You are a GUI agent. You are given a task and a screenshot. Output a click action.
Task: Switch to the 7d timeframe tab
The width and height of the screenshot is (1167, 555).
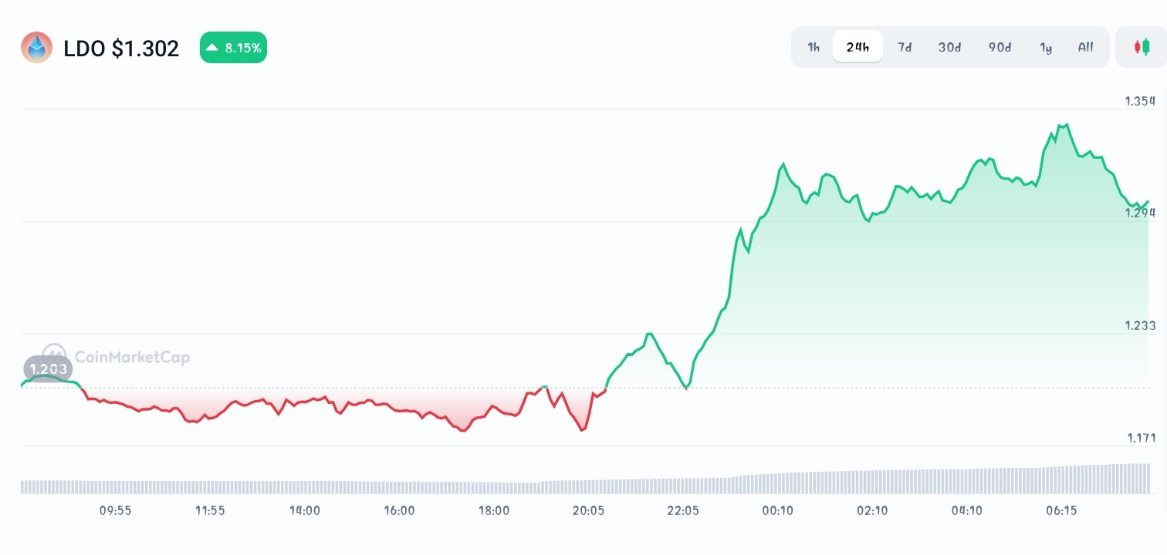point(905,47)
